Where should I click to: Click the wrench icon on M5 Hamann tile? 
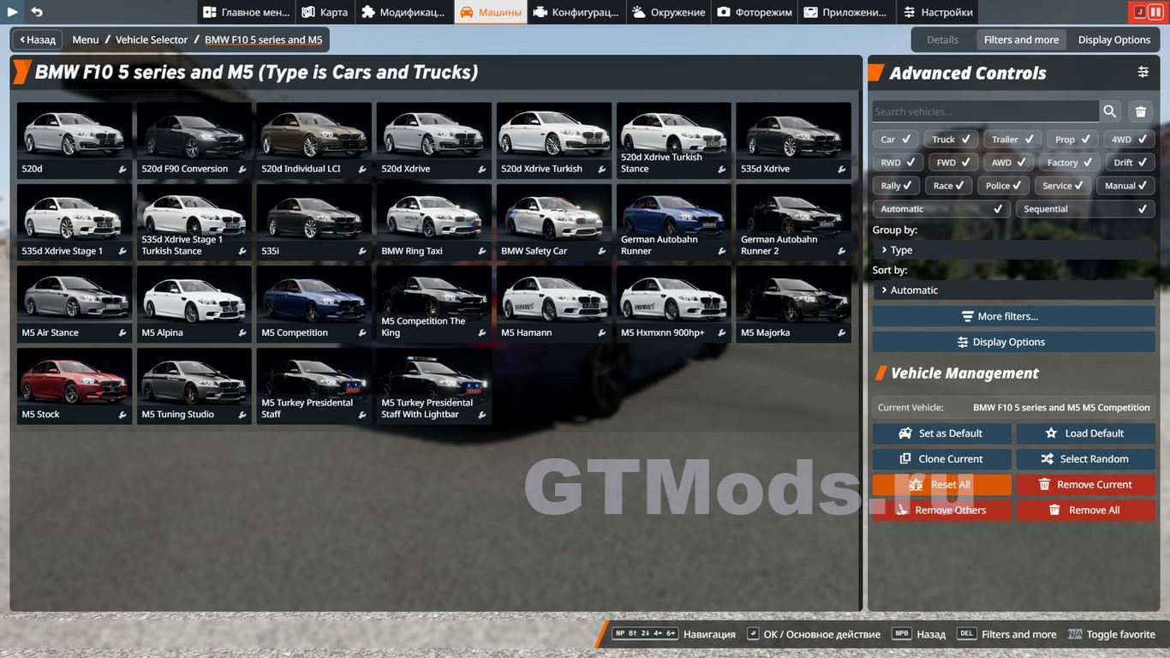click(602, 333)
